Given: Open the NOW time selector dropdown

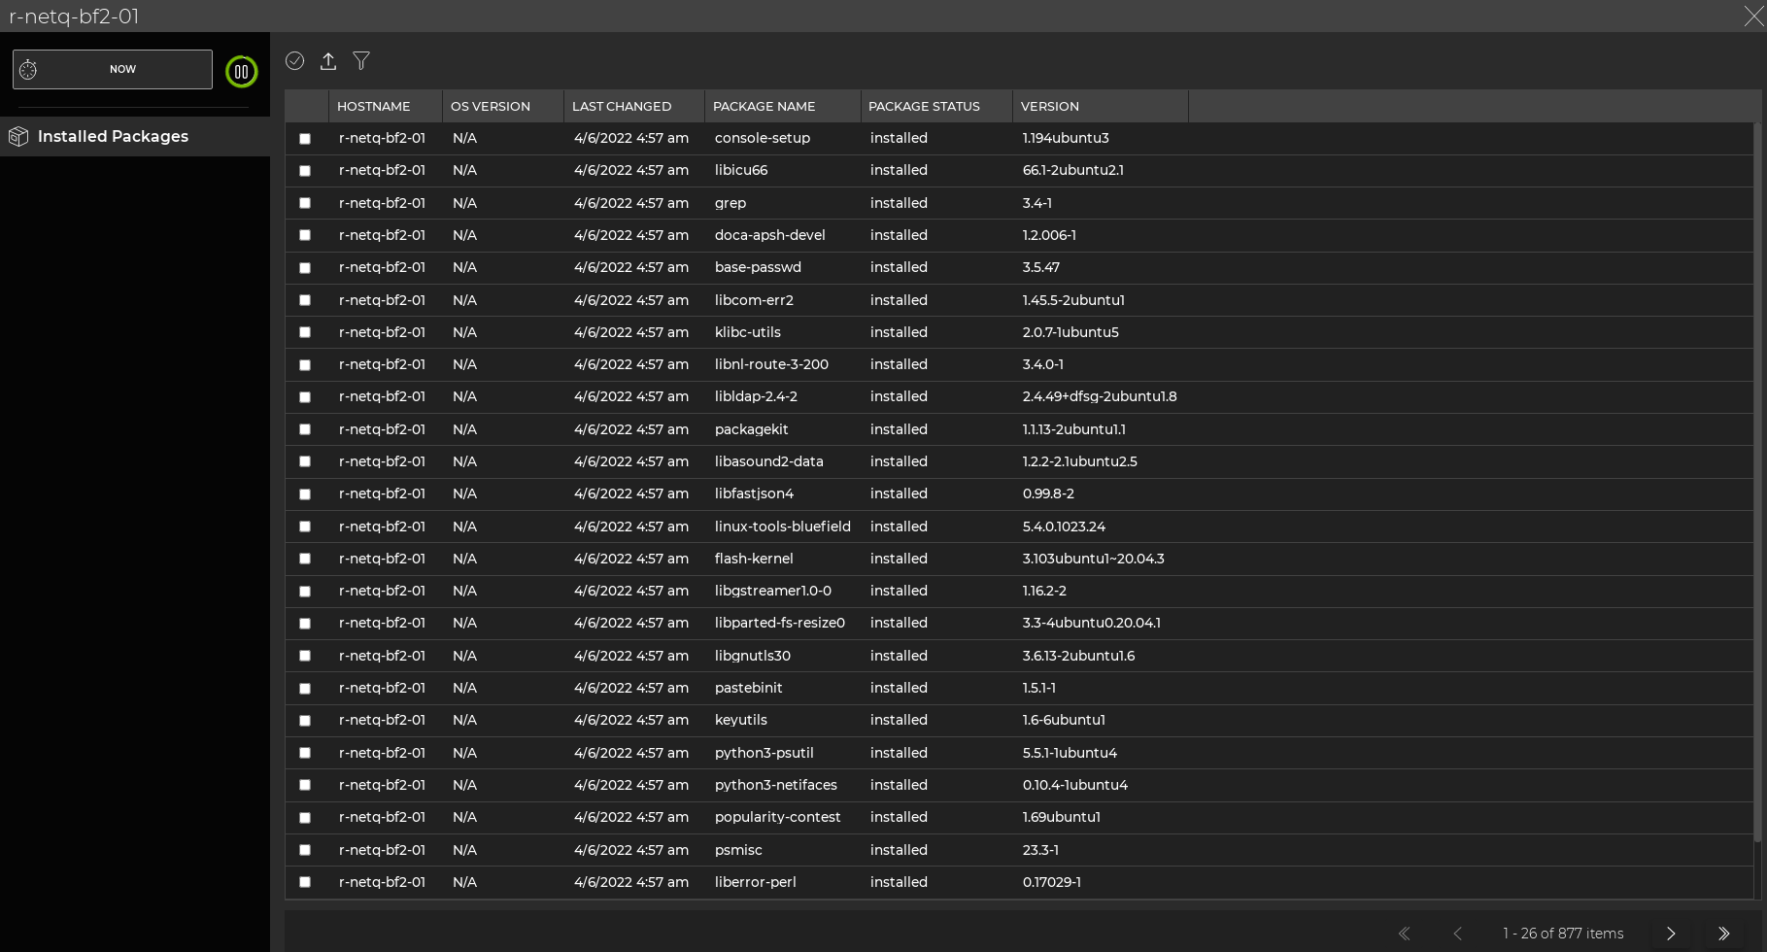Looking at the screenshot, I should pyautogui.click(x=122, y=70).
